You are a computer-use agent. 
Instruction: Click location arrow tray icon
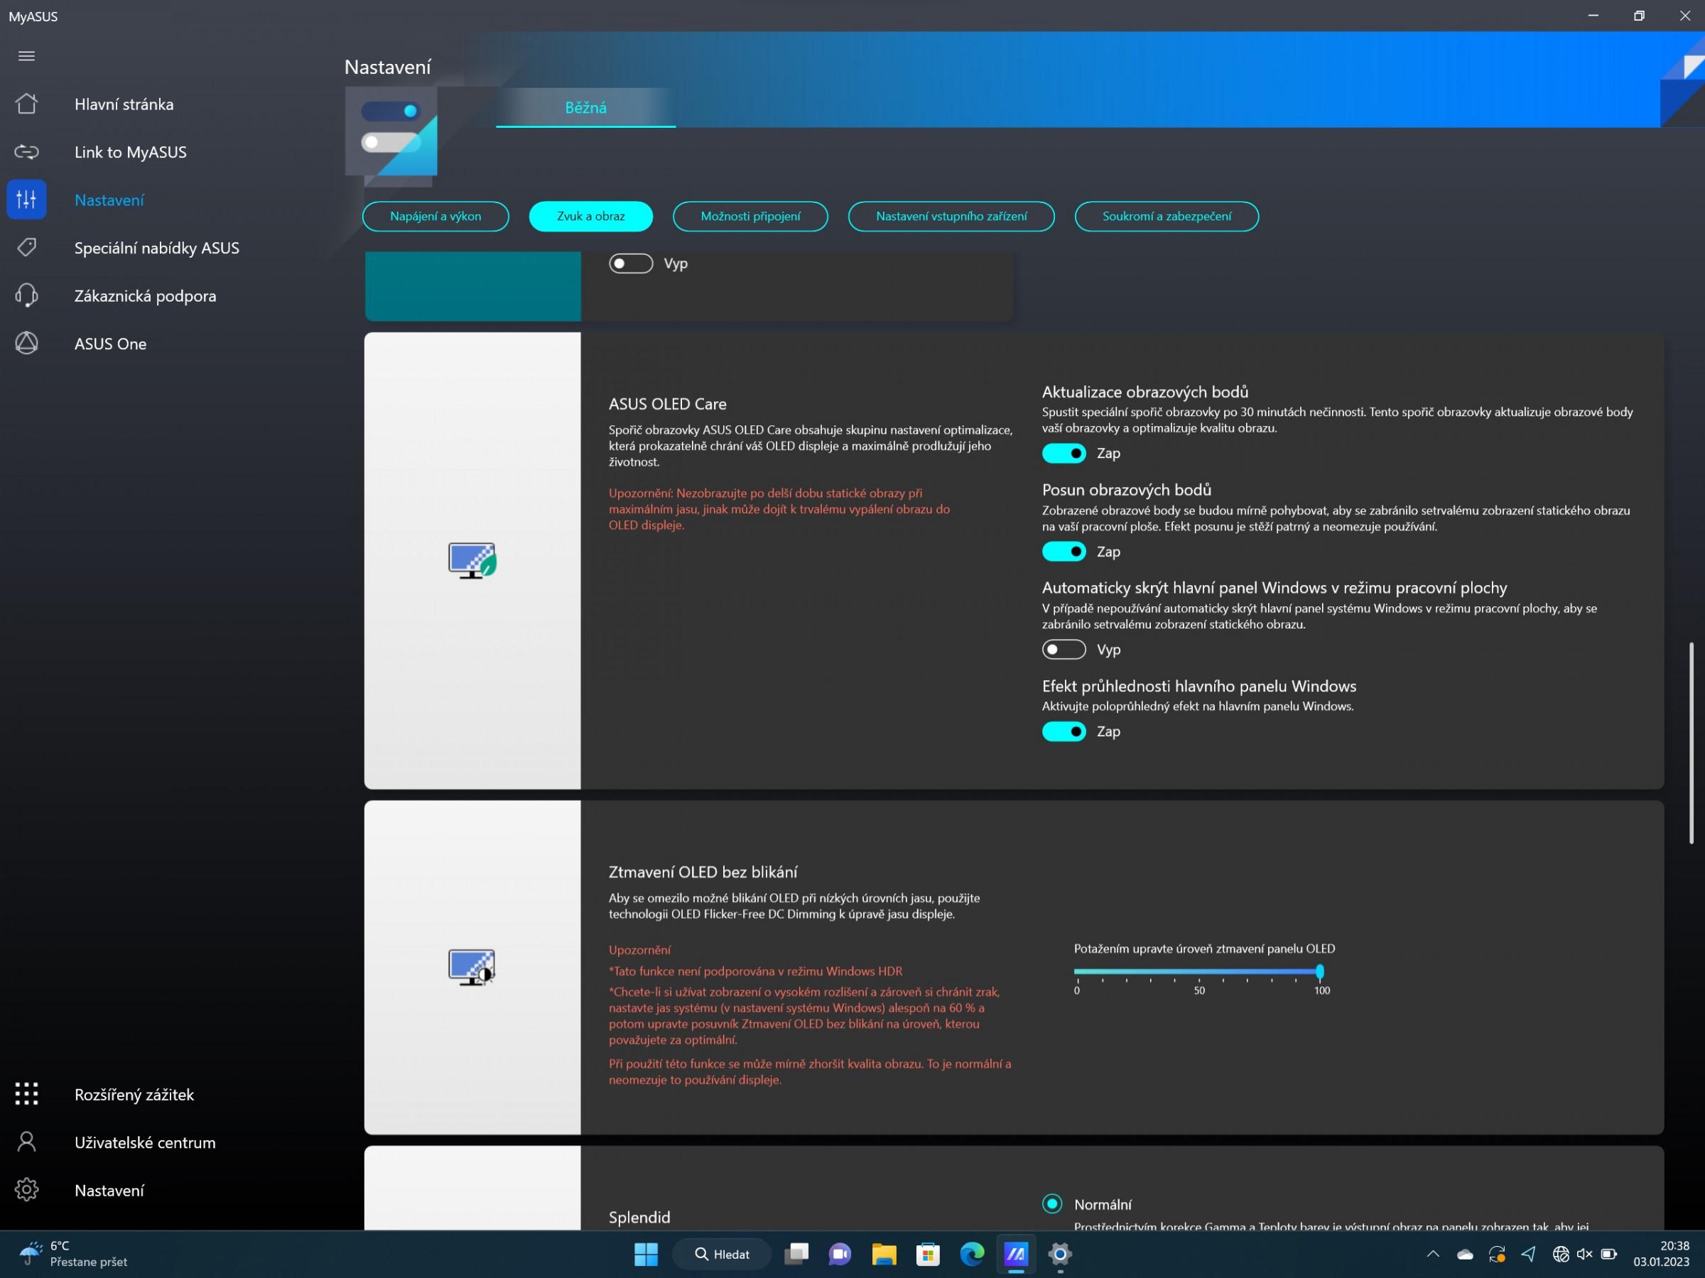coord(1527,1254)
